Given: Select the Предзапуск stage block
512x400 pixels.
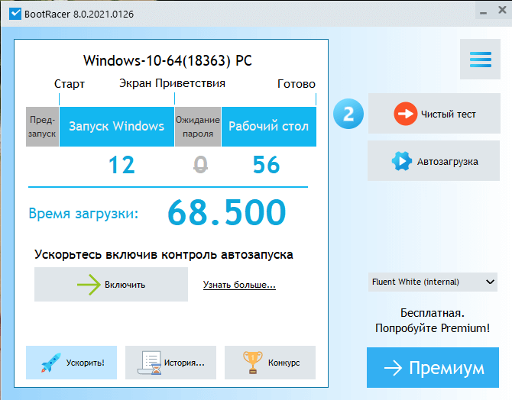Looking at the screenshot, I should click(43, 126).
